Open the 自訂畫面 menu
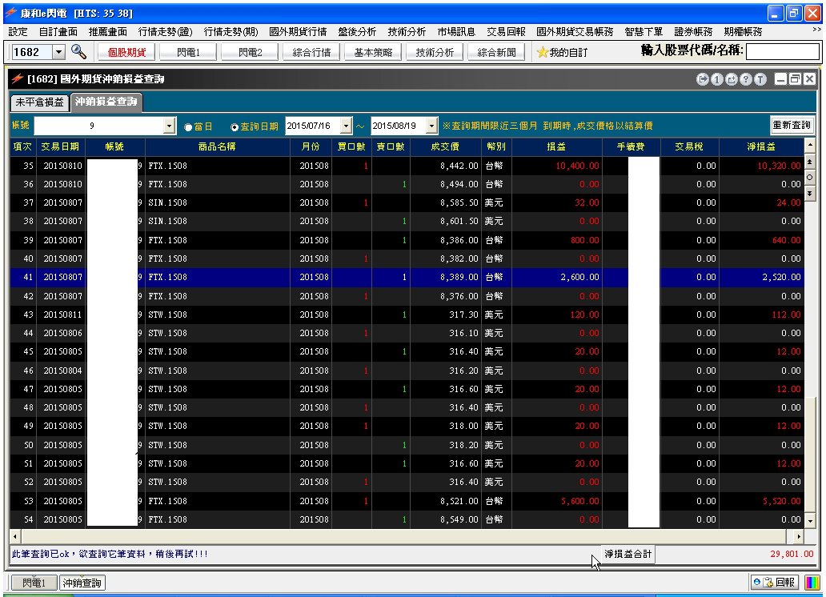 click(x=58, y=32)
